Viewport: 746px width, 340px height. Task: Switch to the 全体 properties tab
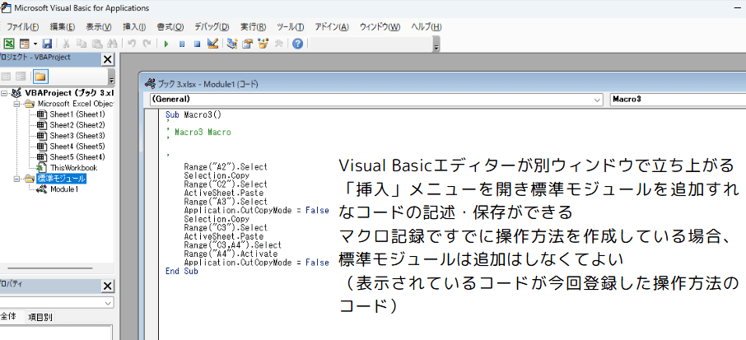click(10, 317)
